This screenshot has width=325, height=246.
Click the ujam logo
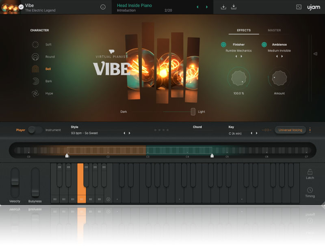[313, 7]
